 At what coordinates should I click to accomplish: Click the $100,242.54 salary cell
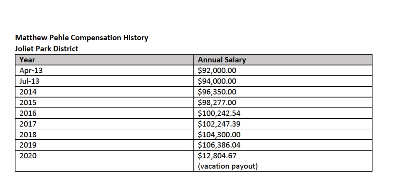tap(219, 113)
